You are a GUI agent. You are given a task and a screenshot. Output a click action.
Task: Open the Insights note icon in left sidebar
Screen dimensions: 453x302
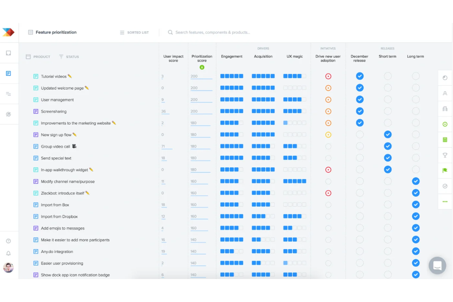click(9, 53)
